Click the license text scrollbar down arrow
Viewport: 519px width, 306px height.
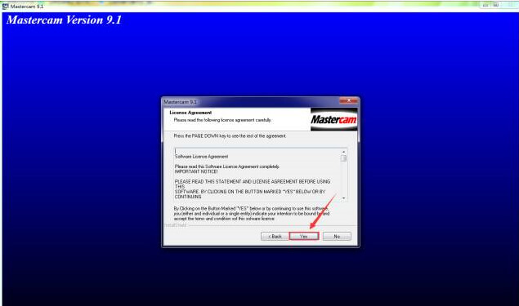tap(343, 198)
